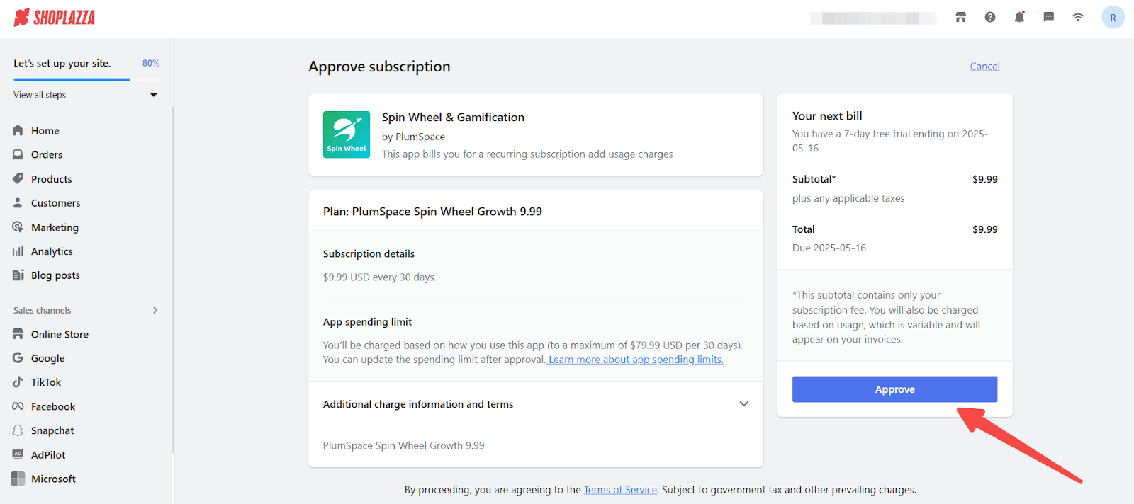Click the Microsoft logo icon
The width and height of the screenshot is (1134, 504).
tap(18, 479)
